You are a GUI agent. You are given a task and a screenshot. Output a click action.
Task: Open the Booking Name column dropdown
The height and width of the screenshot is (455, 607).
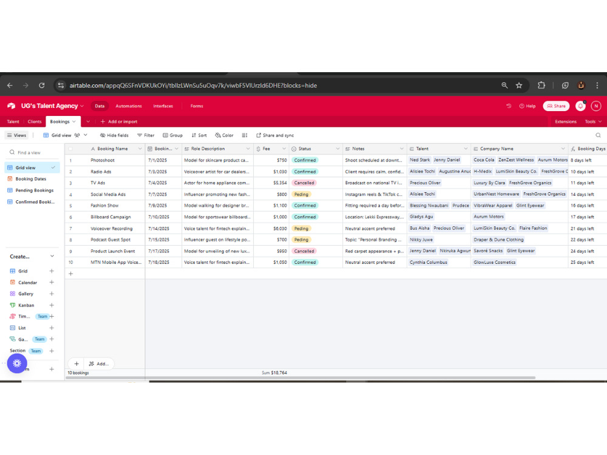140,149
